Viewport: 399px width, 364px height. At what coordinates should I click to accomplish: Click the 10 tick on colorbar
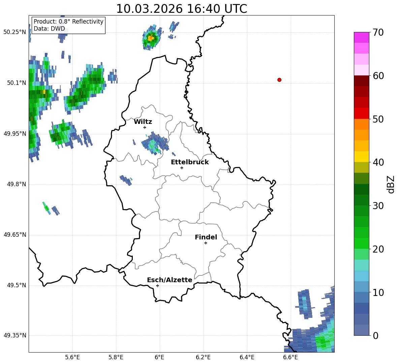pos(378,292)
